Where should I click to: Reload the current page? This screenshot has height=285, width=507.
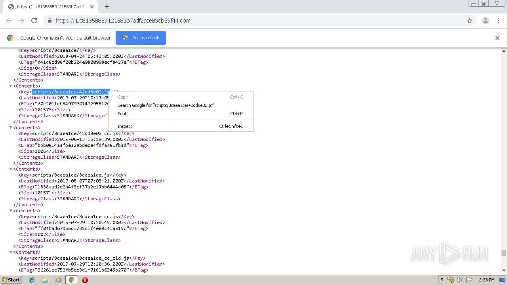tap(34, 21)
